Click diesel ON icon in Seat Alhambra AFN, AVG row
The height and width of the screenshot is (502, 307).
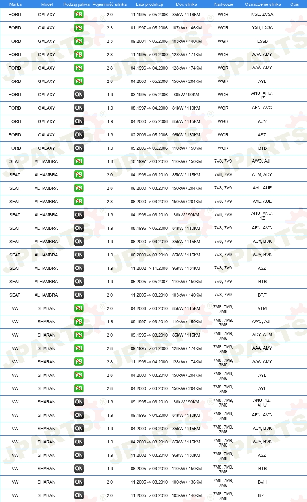pos(79,228)
